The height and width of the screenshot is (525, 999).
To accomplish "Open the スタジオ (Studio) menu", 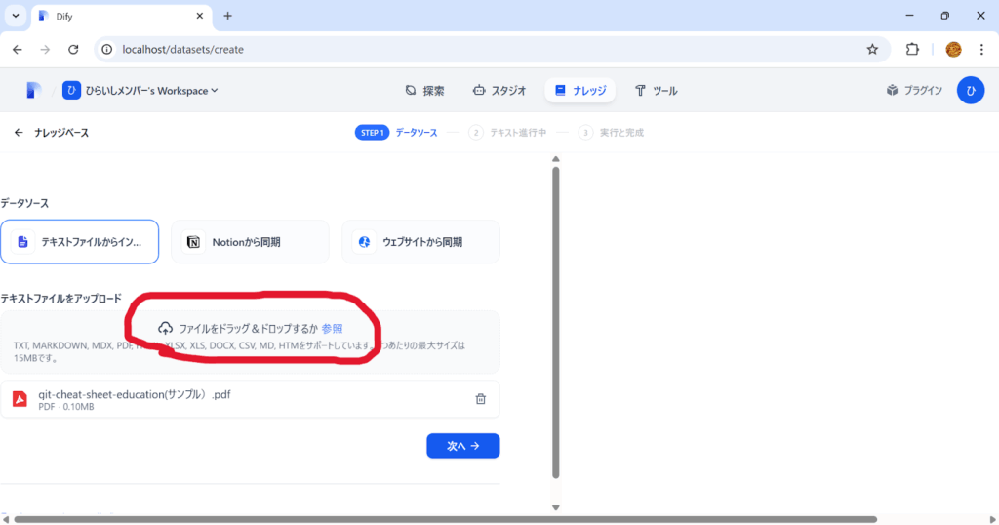I will click(499, 91).
